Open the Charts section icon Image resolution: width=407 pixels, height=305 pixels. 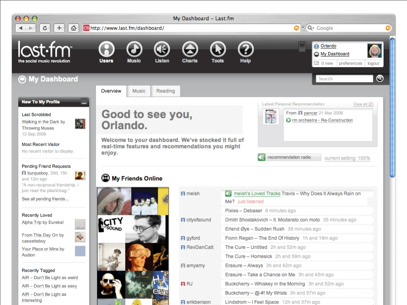[x=190, y=49]
